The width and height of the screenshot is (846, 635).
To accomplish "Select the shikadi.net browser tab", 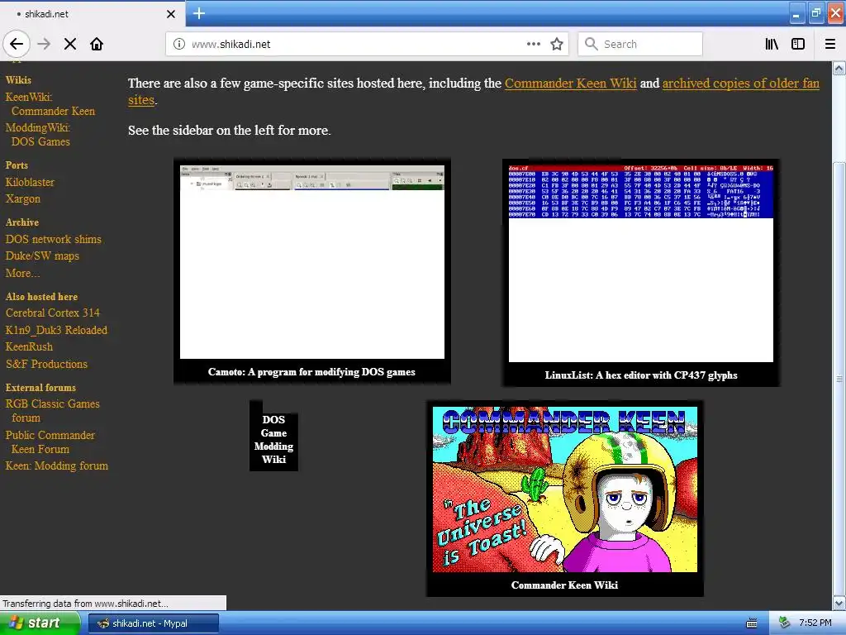I will [x=93, y=13].
